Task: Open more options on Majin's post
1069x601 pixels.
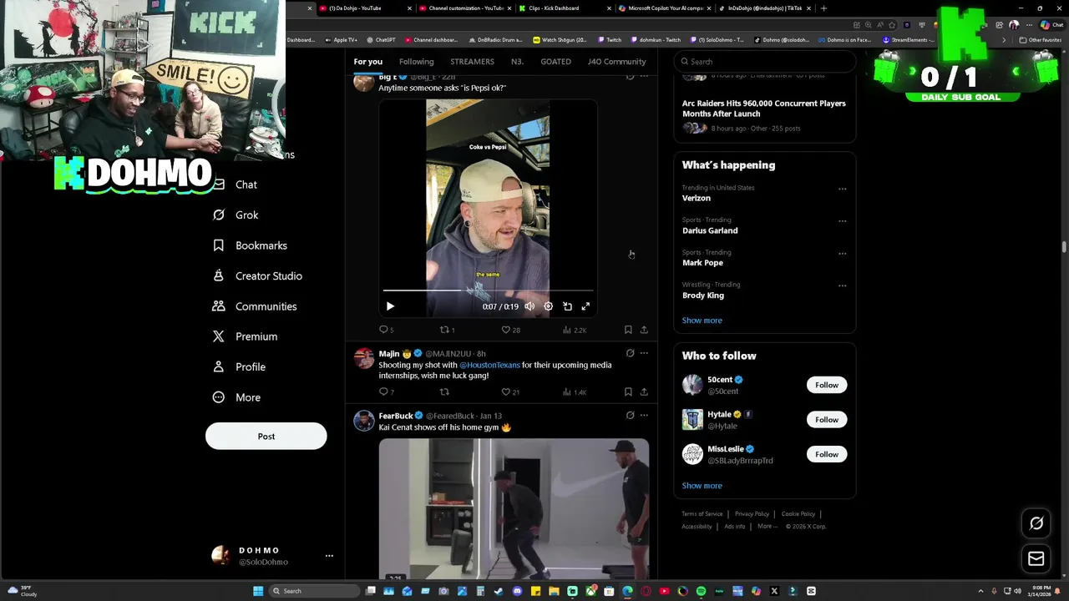Action: pos(644,353)
